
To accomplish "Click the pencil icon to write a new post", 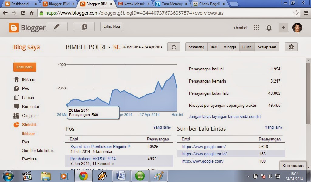I will 56,26.
